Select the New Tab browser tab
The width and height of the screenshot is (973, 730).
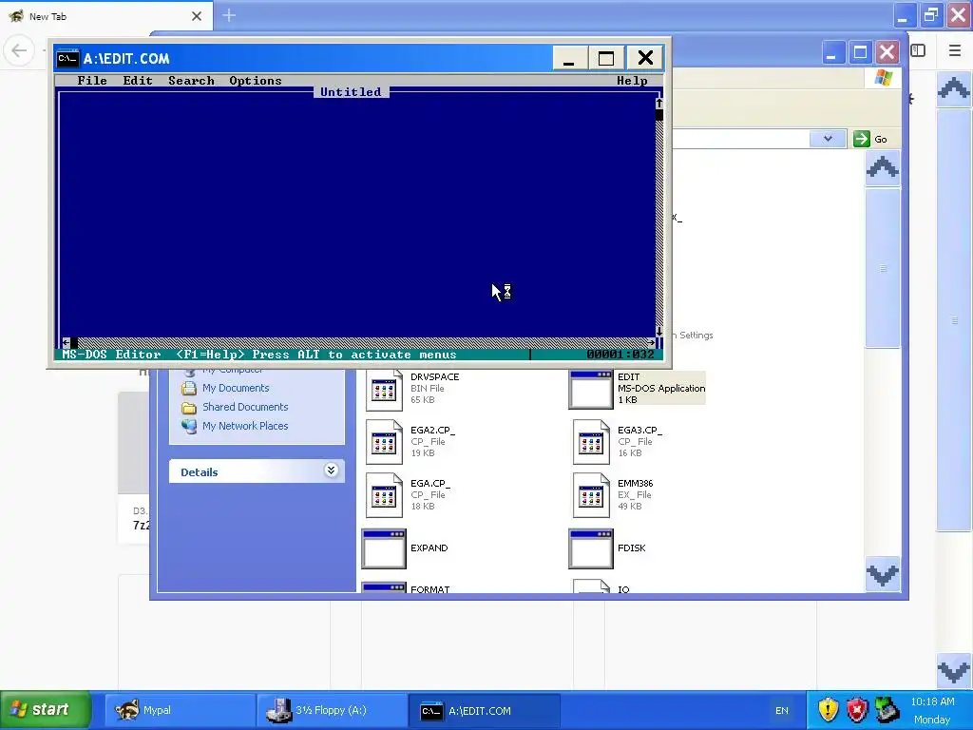coord(106,16)
